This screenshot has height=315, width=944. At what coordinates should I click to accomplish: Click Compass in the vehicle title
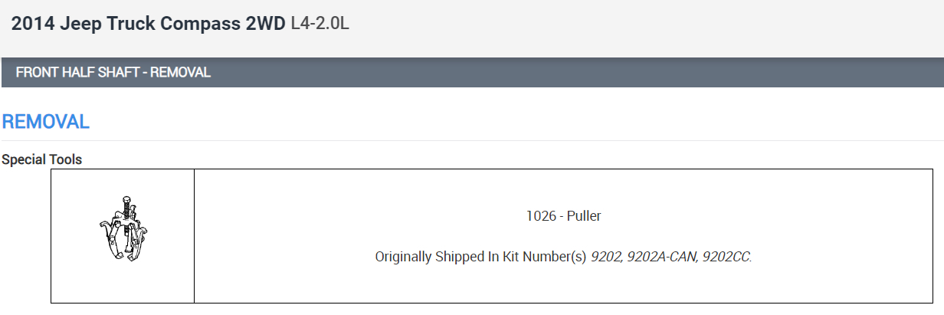click(201, 23)
